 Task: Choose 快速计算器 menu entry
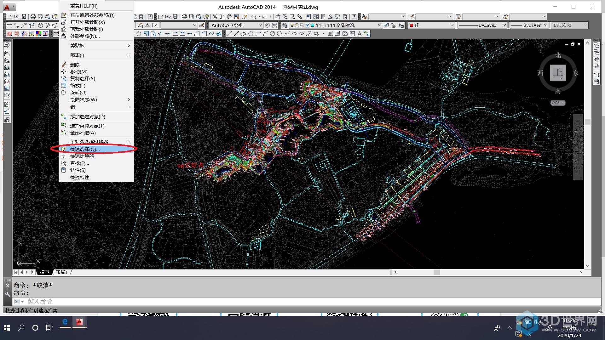click(x=96, y=156)
